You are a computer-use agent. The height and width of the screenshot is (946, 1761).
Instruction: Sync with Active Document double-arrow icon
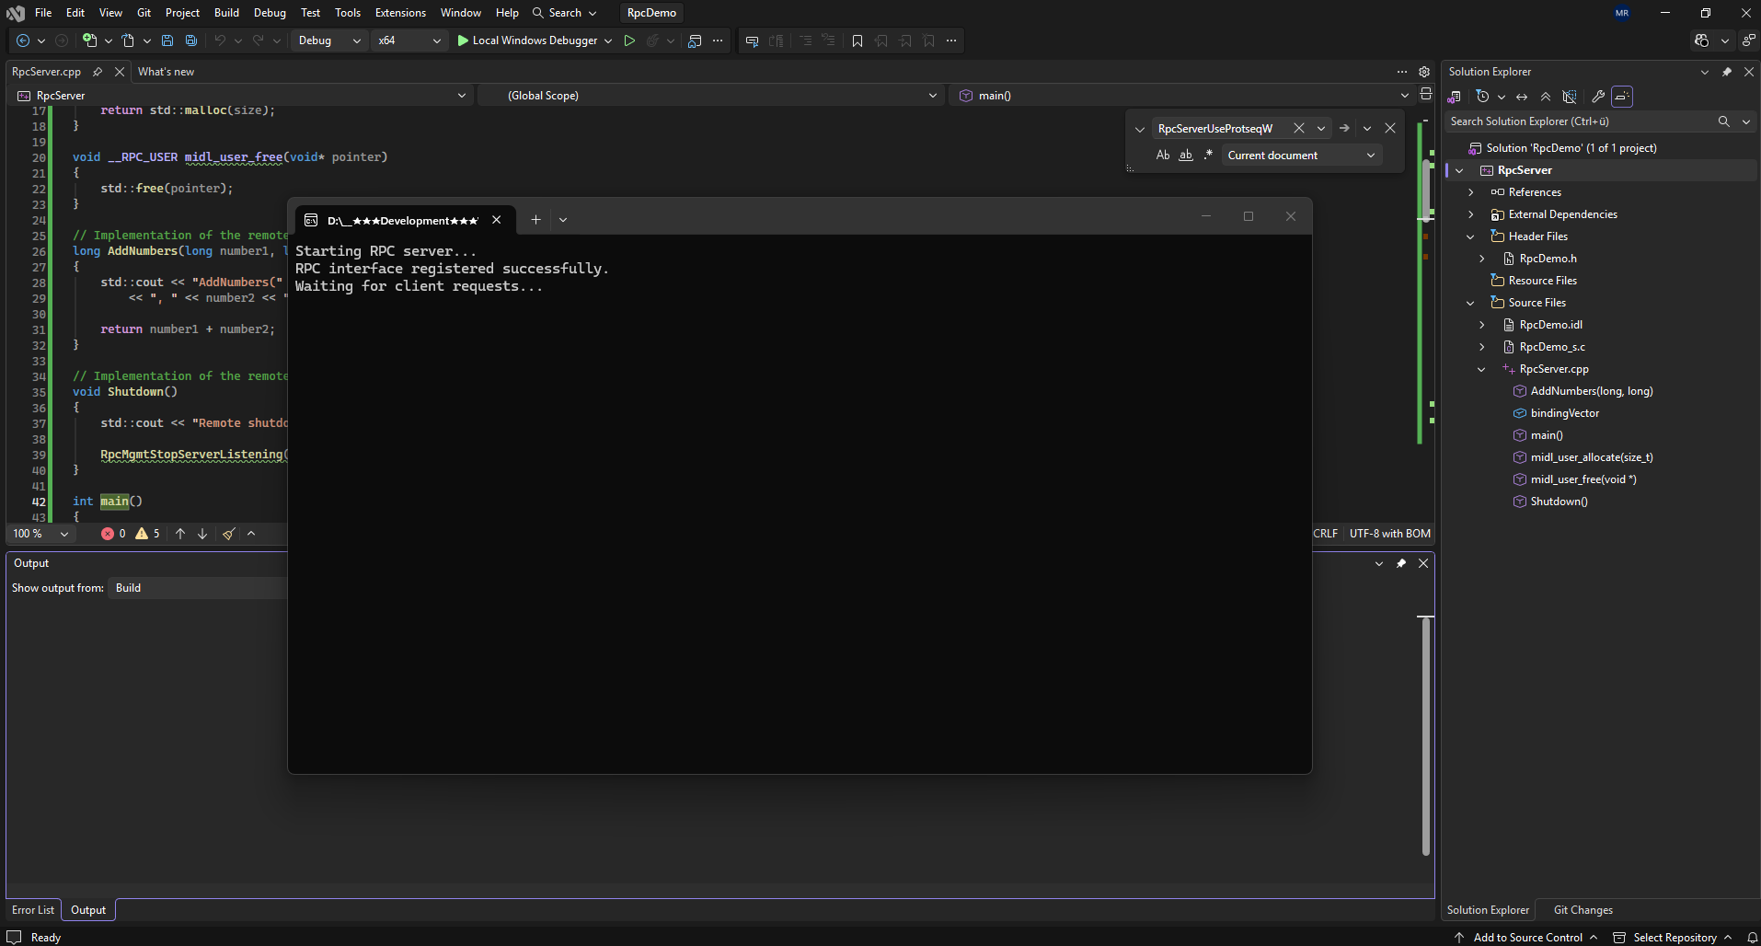(x=1522, y=97)
